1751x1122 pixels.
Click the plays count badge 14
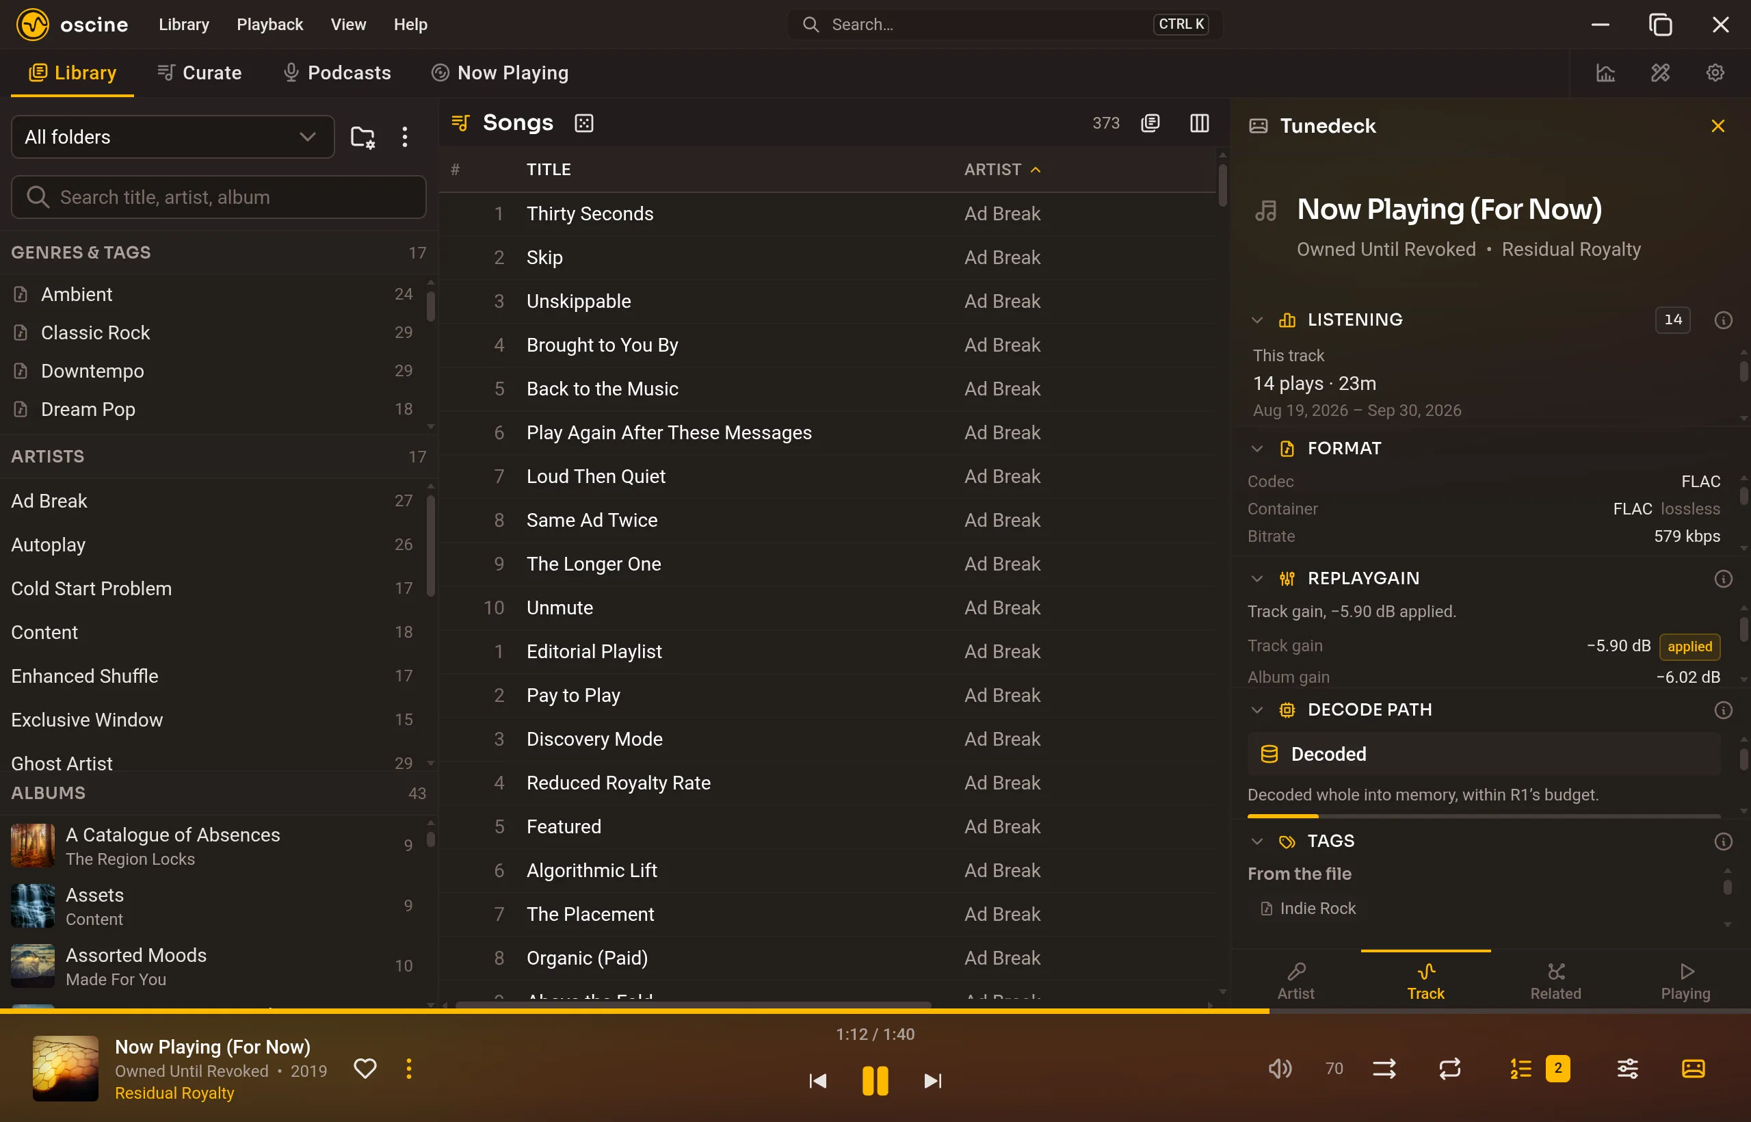(1673, 320)
